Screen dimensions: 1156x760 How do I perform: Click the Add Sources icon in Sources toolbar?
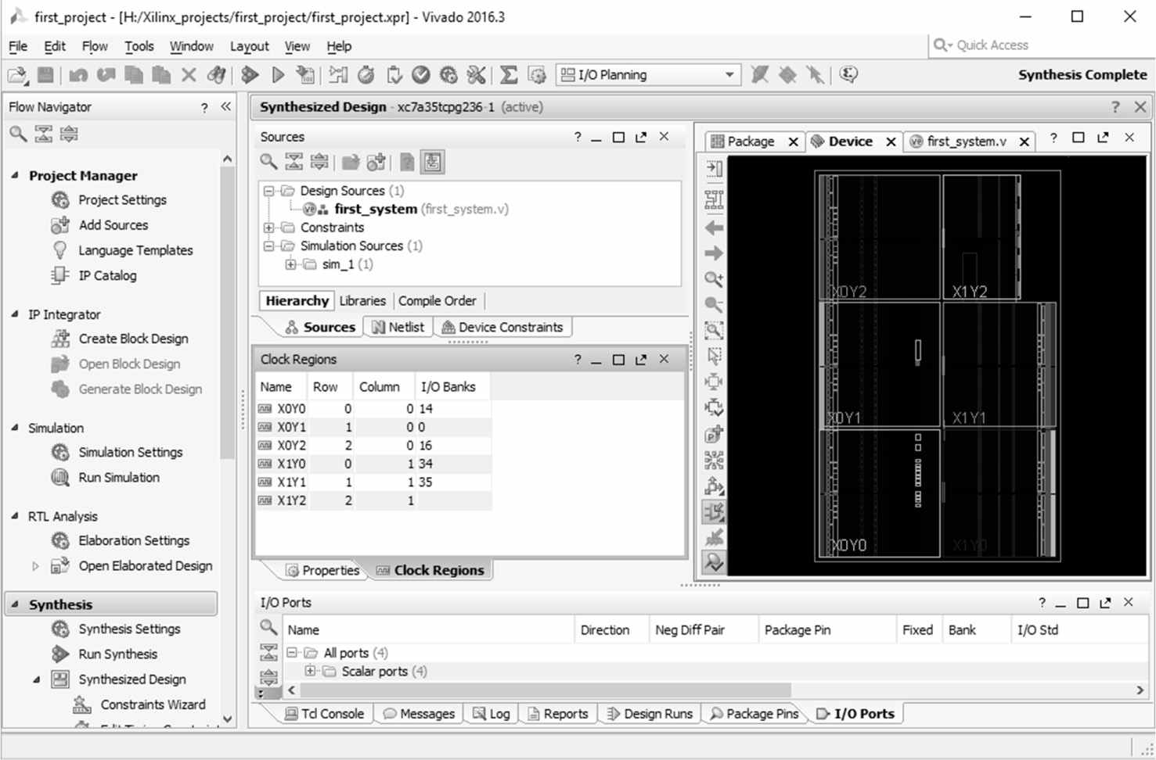(376, 162)
